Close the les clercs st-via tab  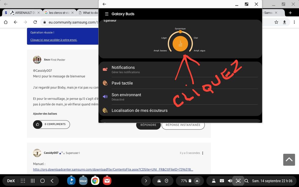pyautogui.click(x=73, y=13)
